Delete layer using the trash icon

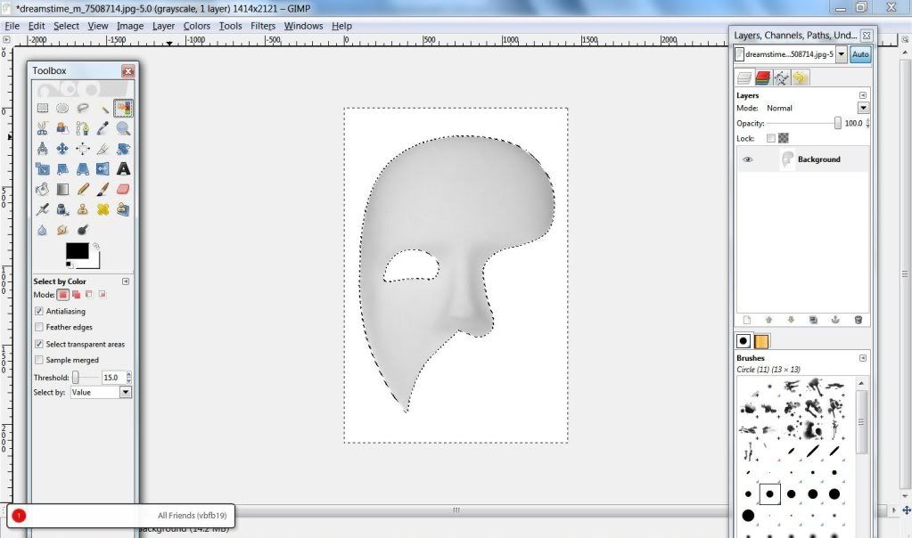pyautogui.click(x=859, y=319)
